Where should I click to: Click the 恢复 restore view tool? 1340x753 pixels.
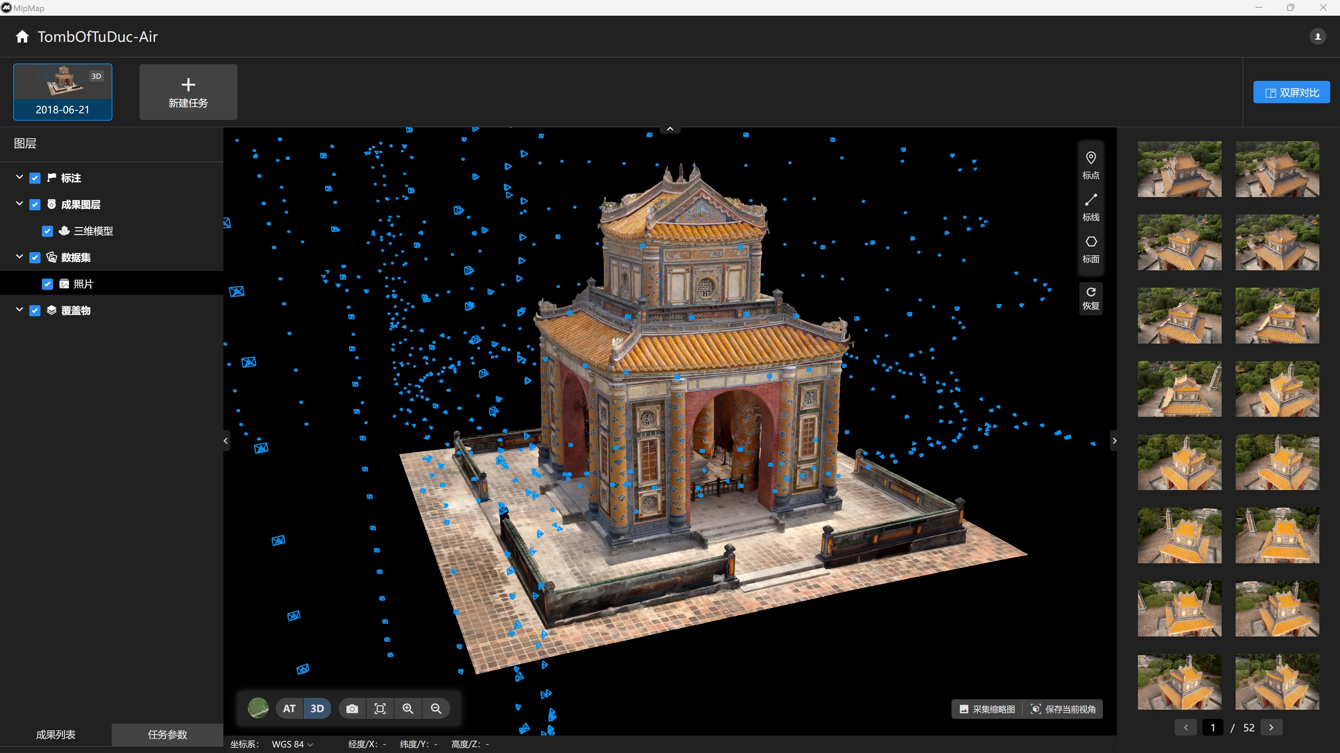pos(1091,297)
